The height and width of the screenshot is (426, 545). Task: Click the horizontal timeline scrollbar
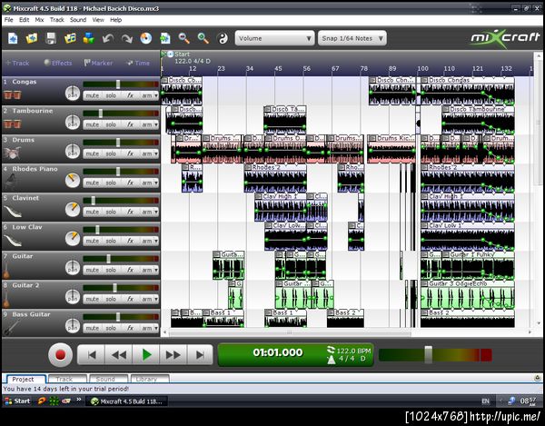[289, 332]
